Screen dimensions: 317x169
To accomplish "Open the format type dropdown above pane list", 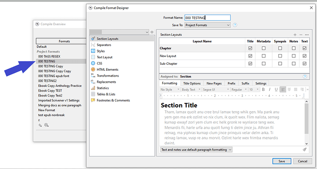I will point(119,32).
